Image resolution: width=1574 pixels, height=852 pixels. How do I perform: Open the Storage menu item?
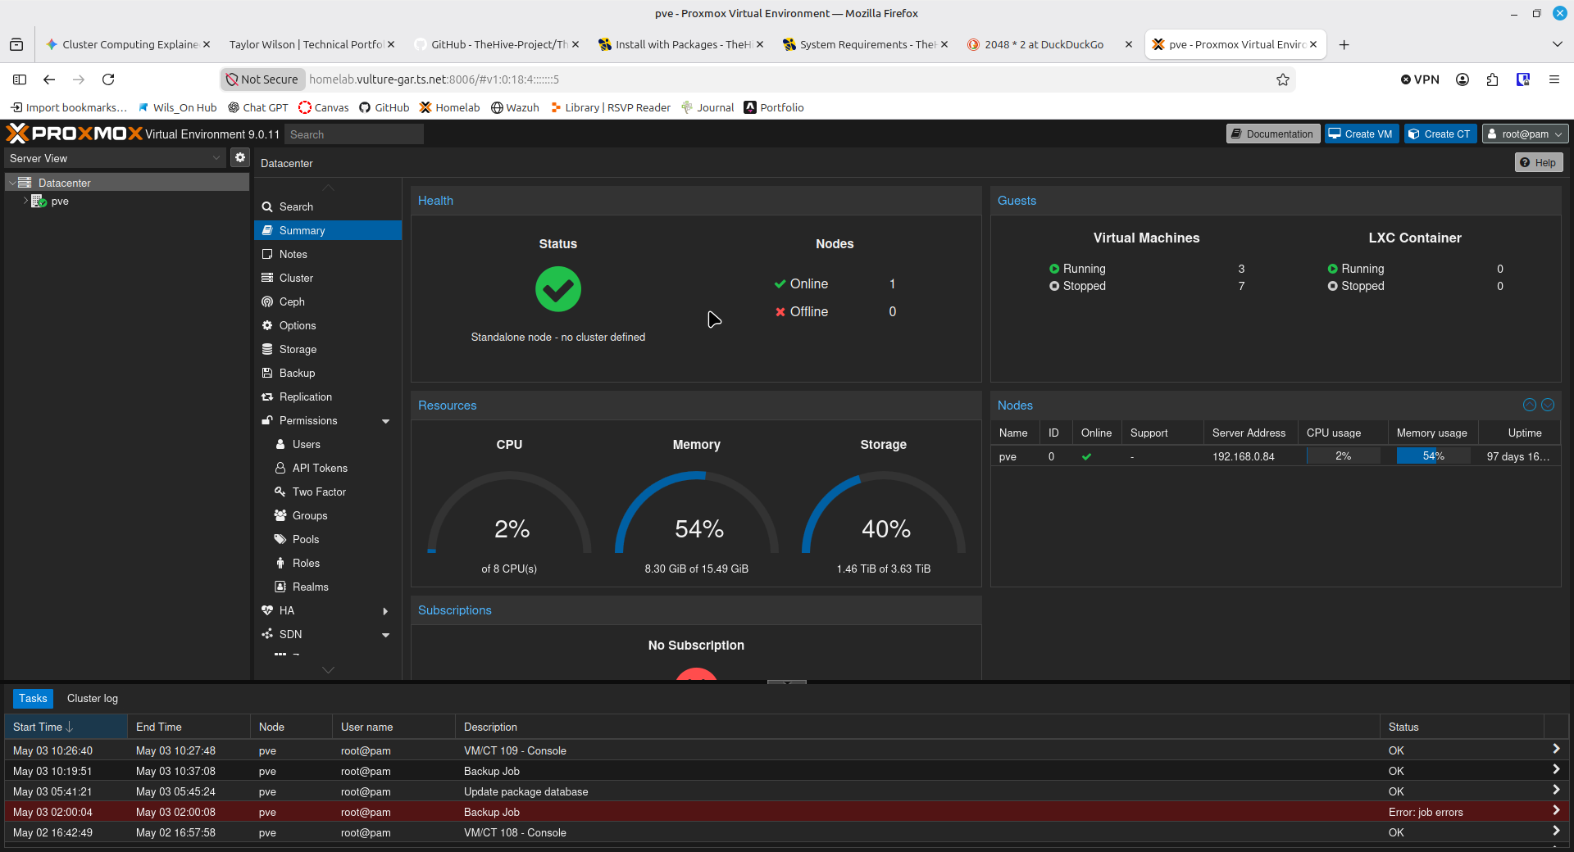(328, 349)
